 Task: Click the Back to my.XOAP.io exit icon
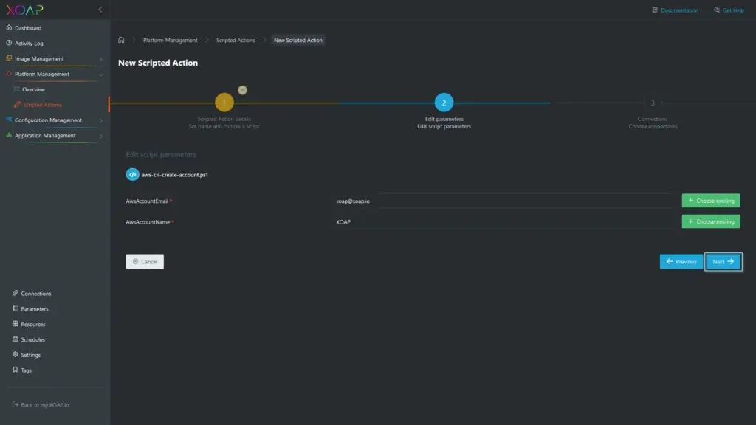tap(15, 405)
